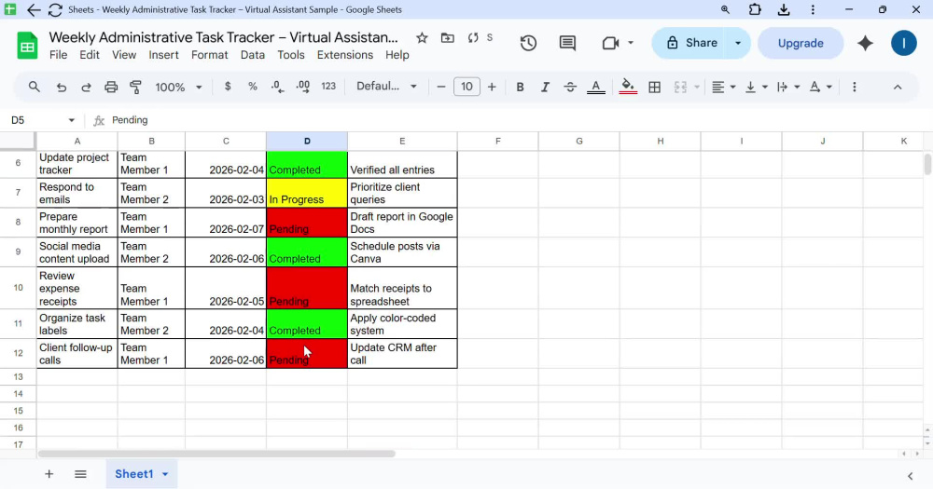Screen dimensions: 933x489
Task: Click the search menus magnifier
Action: 35,87
